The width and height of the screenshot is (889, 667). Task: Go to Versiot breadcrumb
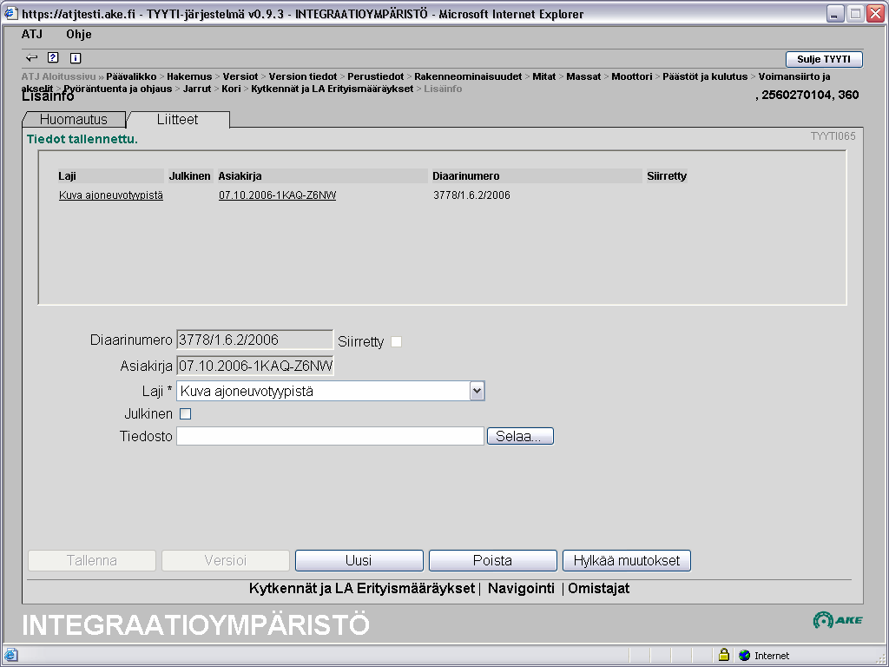click(x=240, y=76)
